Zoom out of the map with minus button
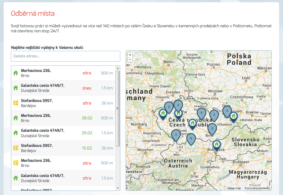283x195 pixels. point(130,60)
